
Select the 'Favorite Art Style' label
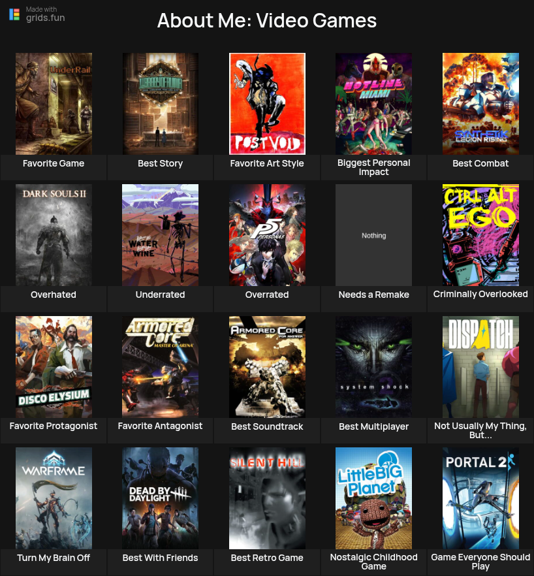click(x=267, y=163)
